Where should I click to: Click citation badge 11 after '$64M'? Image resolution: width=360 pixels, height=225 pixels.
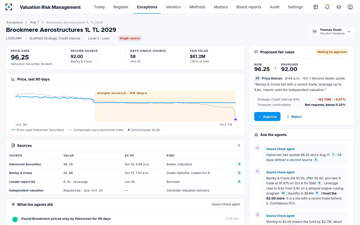click(x=317, y=193)
